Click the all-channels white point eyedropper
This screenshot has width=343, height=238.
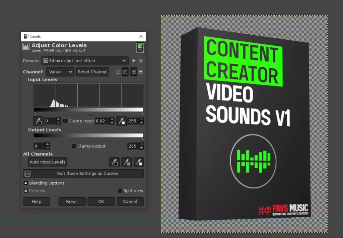[x=138, y=162]
